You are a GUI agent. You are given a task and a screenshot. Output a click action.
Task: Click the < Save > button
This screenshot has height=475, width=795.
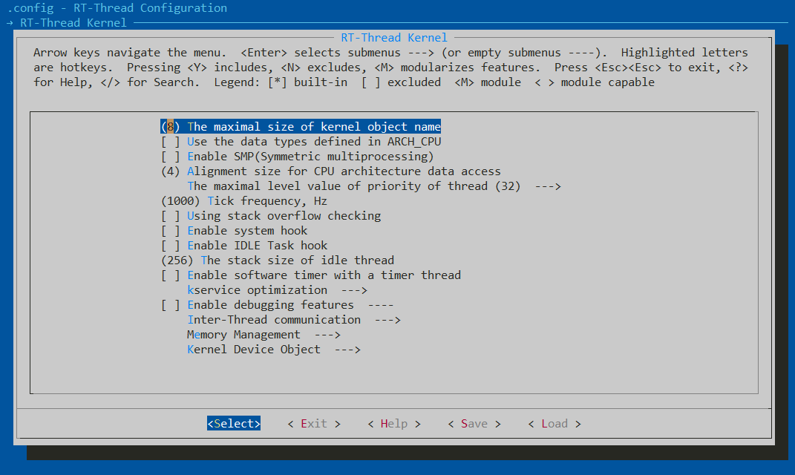(474, 423)
